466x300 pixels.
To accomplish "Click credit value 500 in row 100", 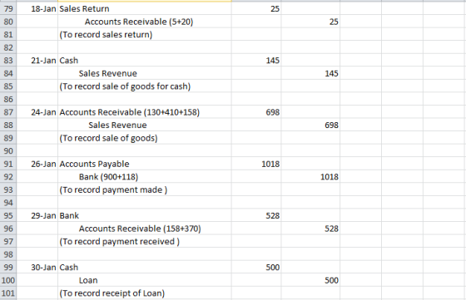I will (310, 280).
